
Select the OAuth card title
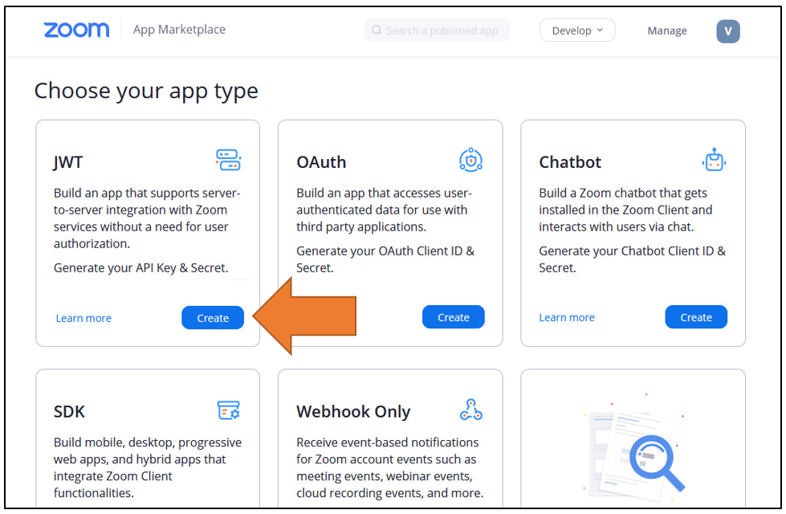click(x=321, y=162)
